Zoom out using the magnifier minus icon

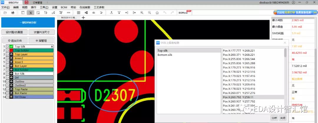[150, 13]
